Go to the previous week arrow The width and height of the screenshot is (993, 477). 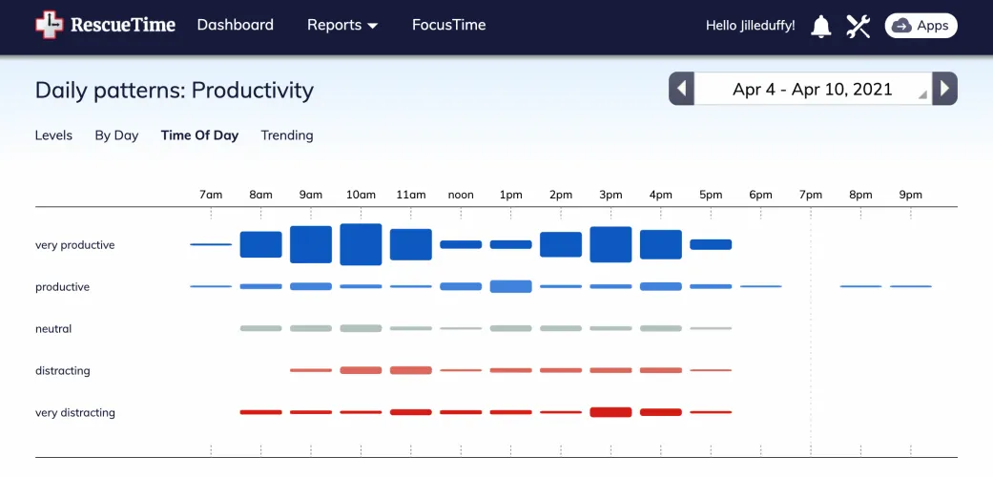(x=681, y=89)
